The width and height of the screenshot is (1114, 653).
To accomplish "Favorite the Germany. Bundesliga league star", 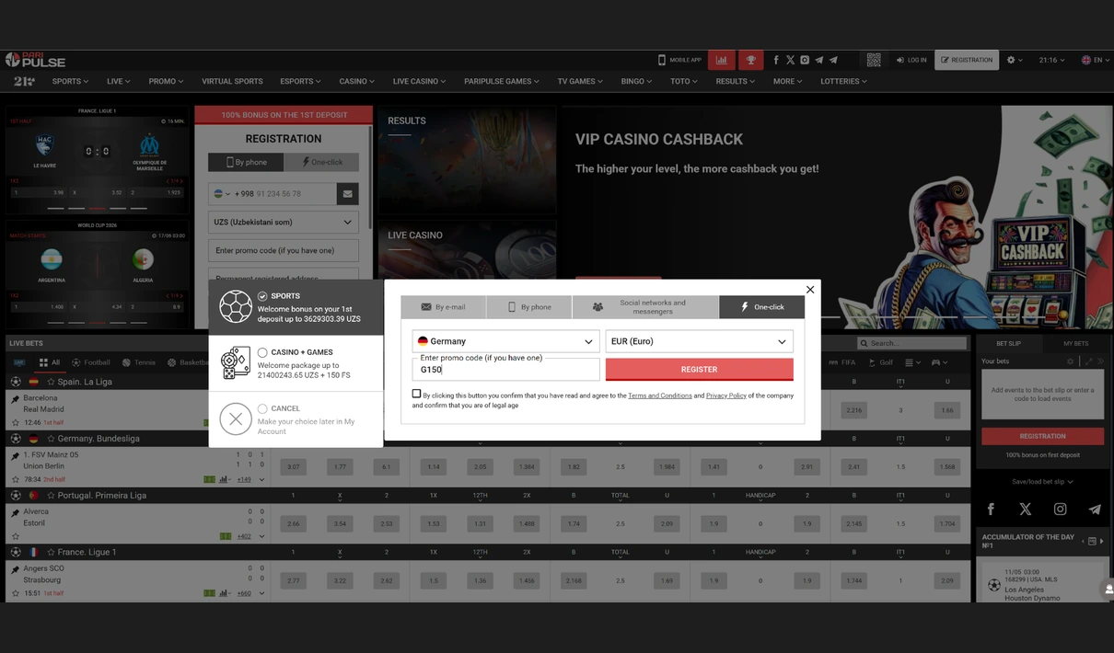I will tap(52, 439).
